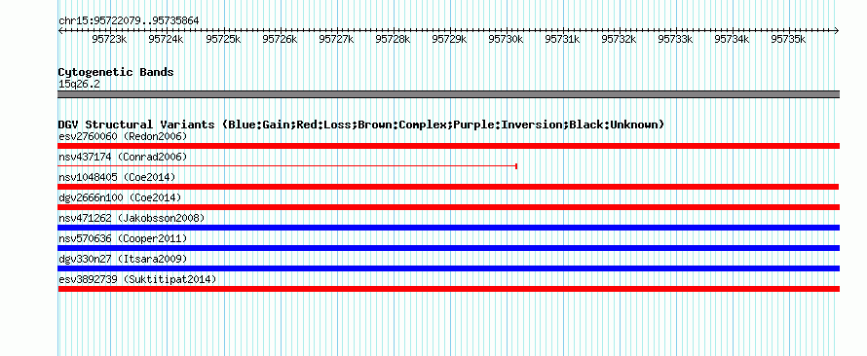Viewport: 867px width, 356px height.
Task: Select the blue bar for dgv330n27
Action: coord(448,268)
